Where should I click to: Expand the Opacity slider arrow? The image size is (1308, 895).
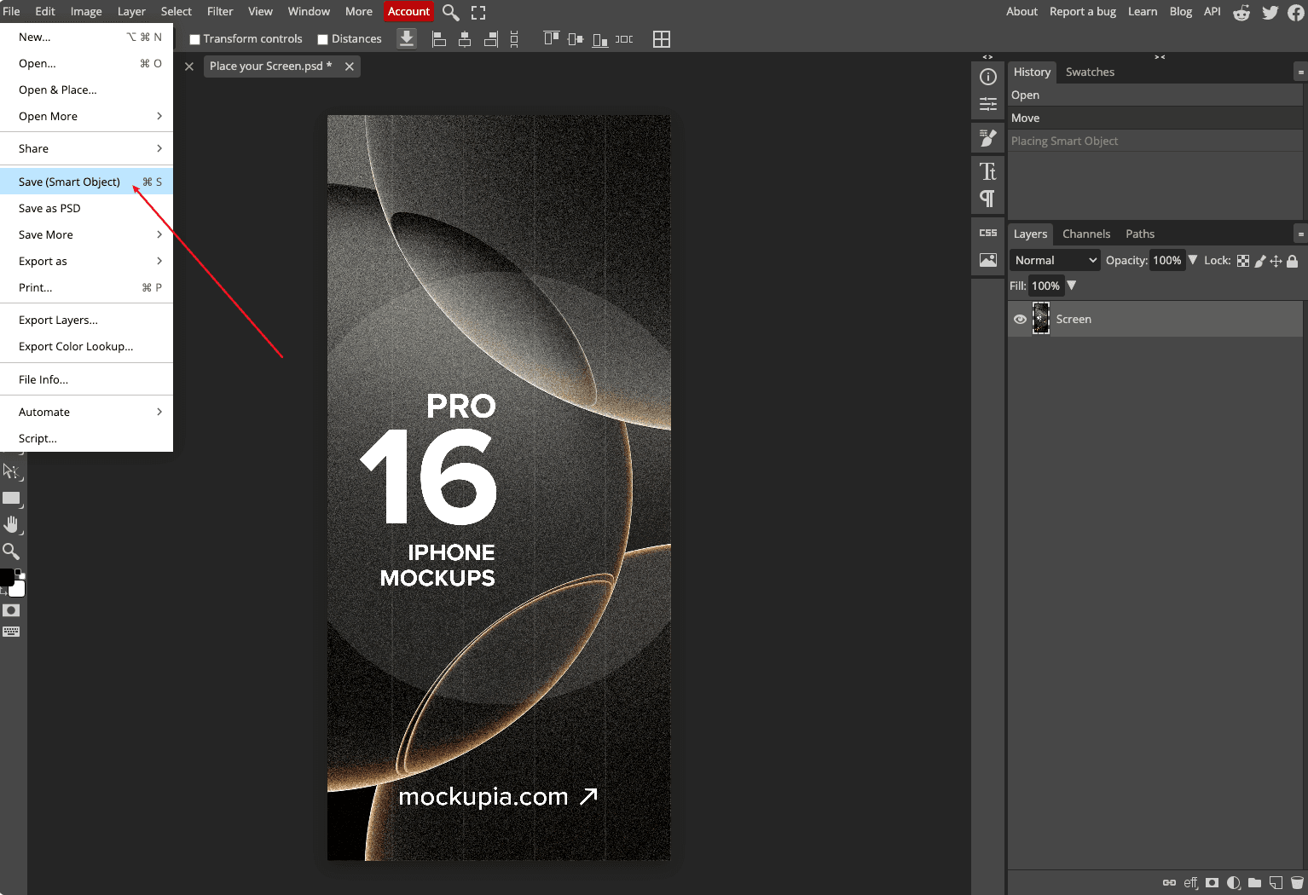point(1193,260)
